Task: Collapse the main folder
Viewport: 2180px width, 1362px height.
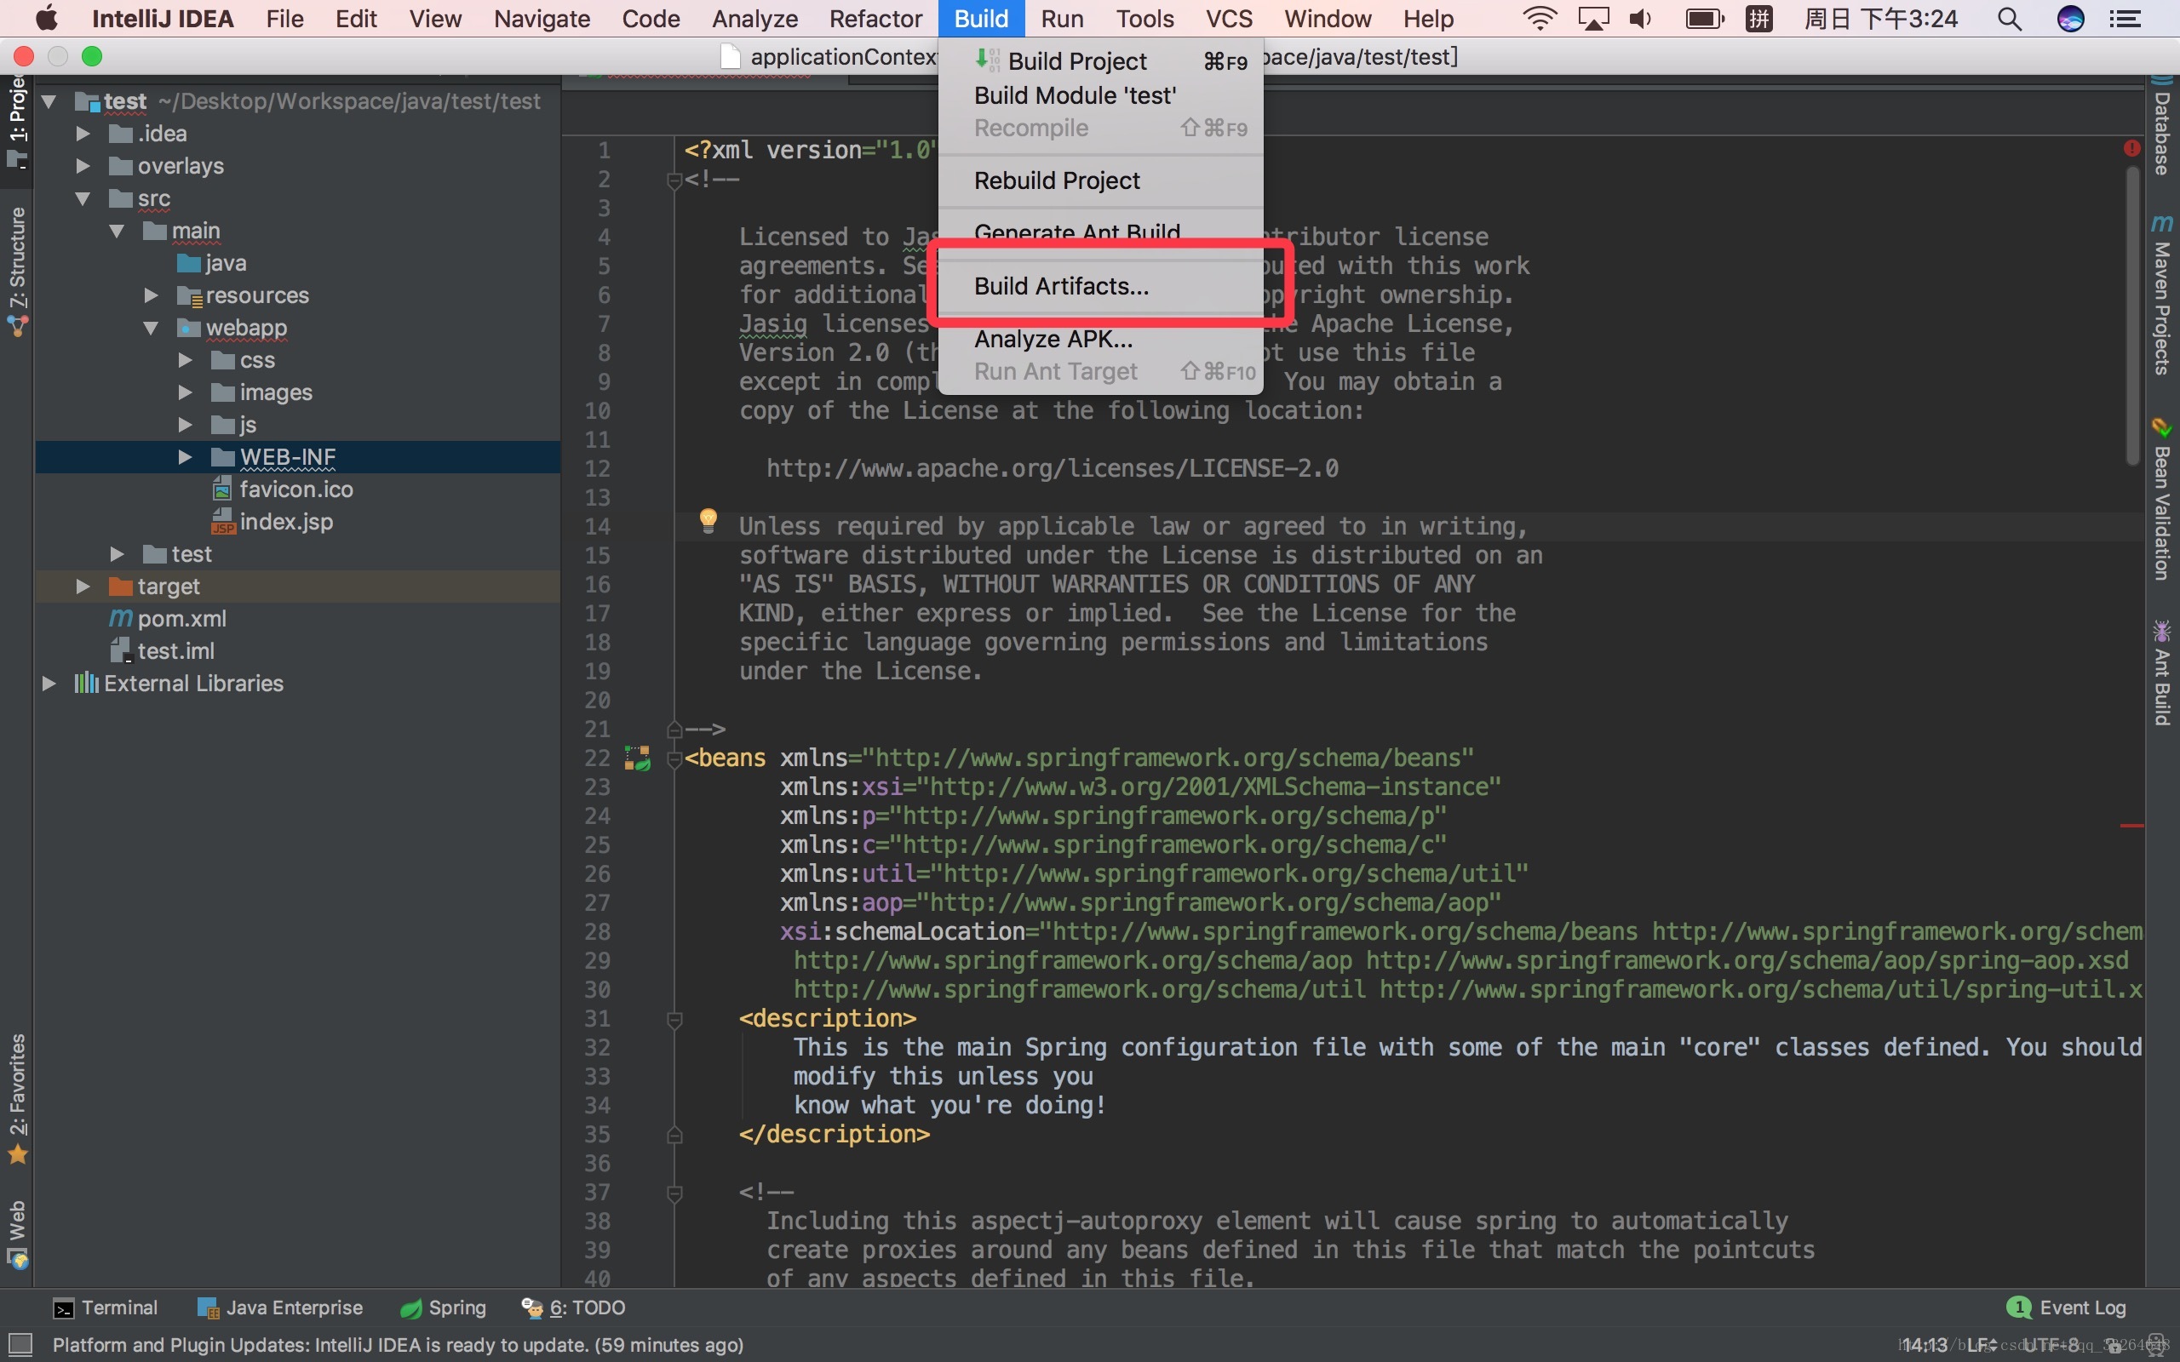Action: click(116, 231)
